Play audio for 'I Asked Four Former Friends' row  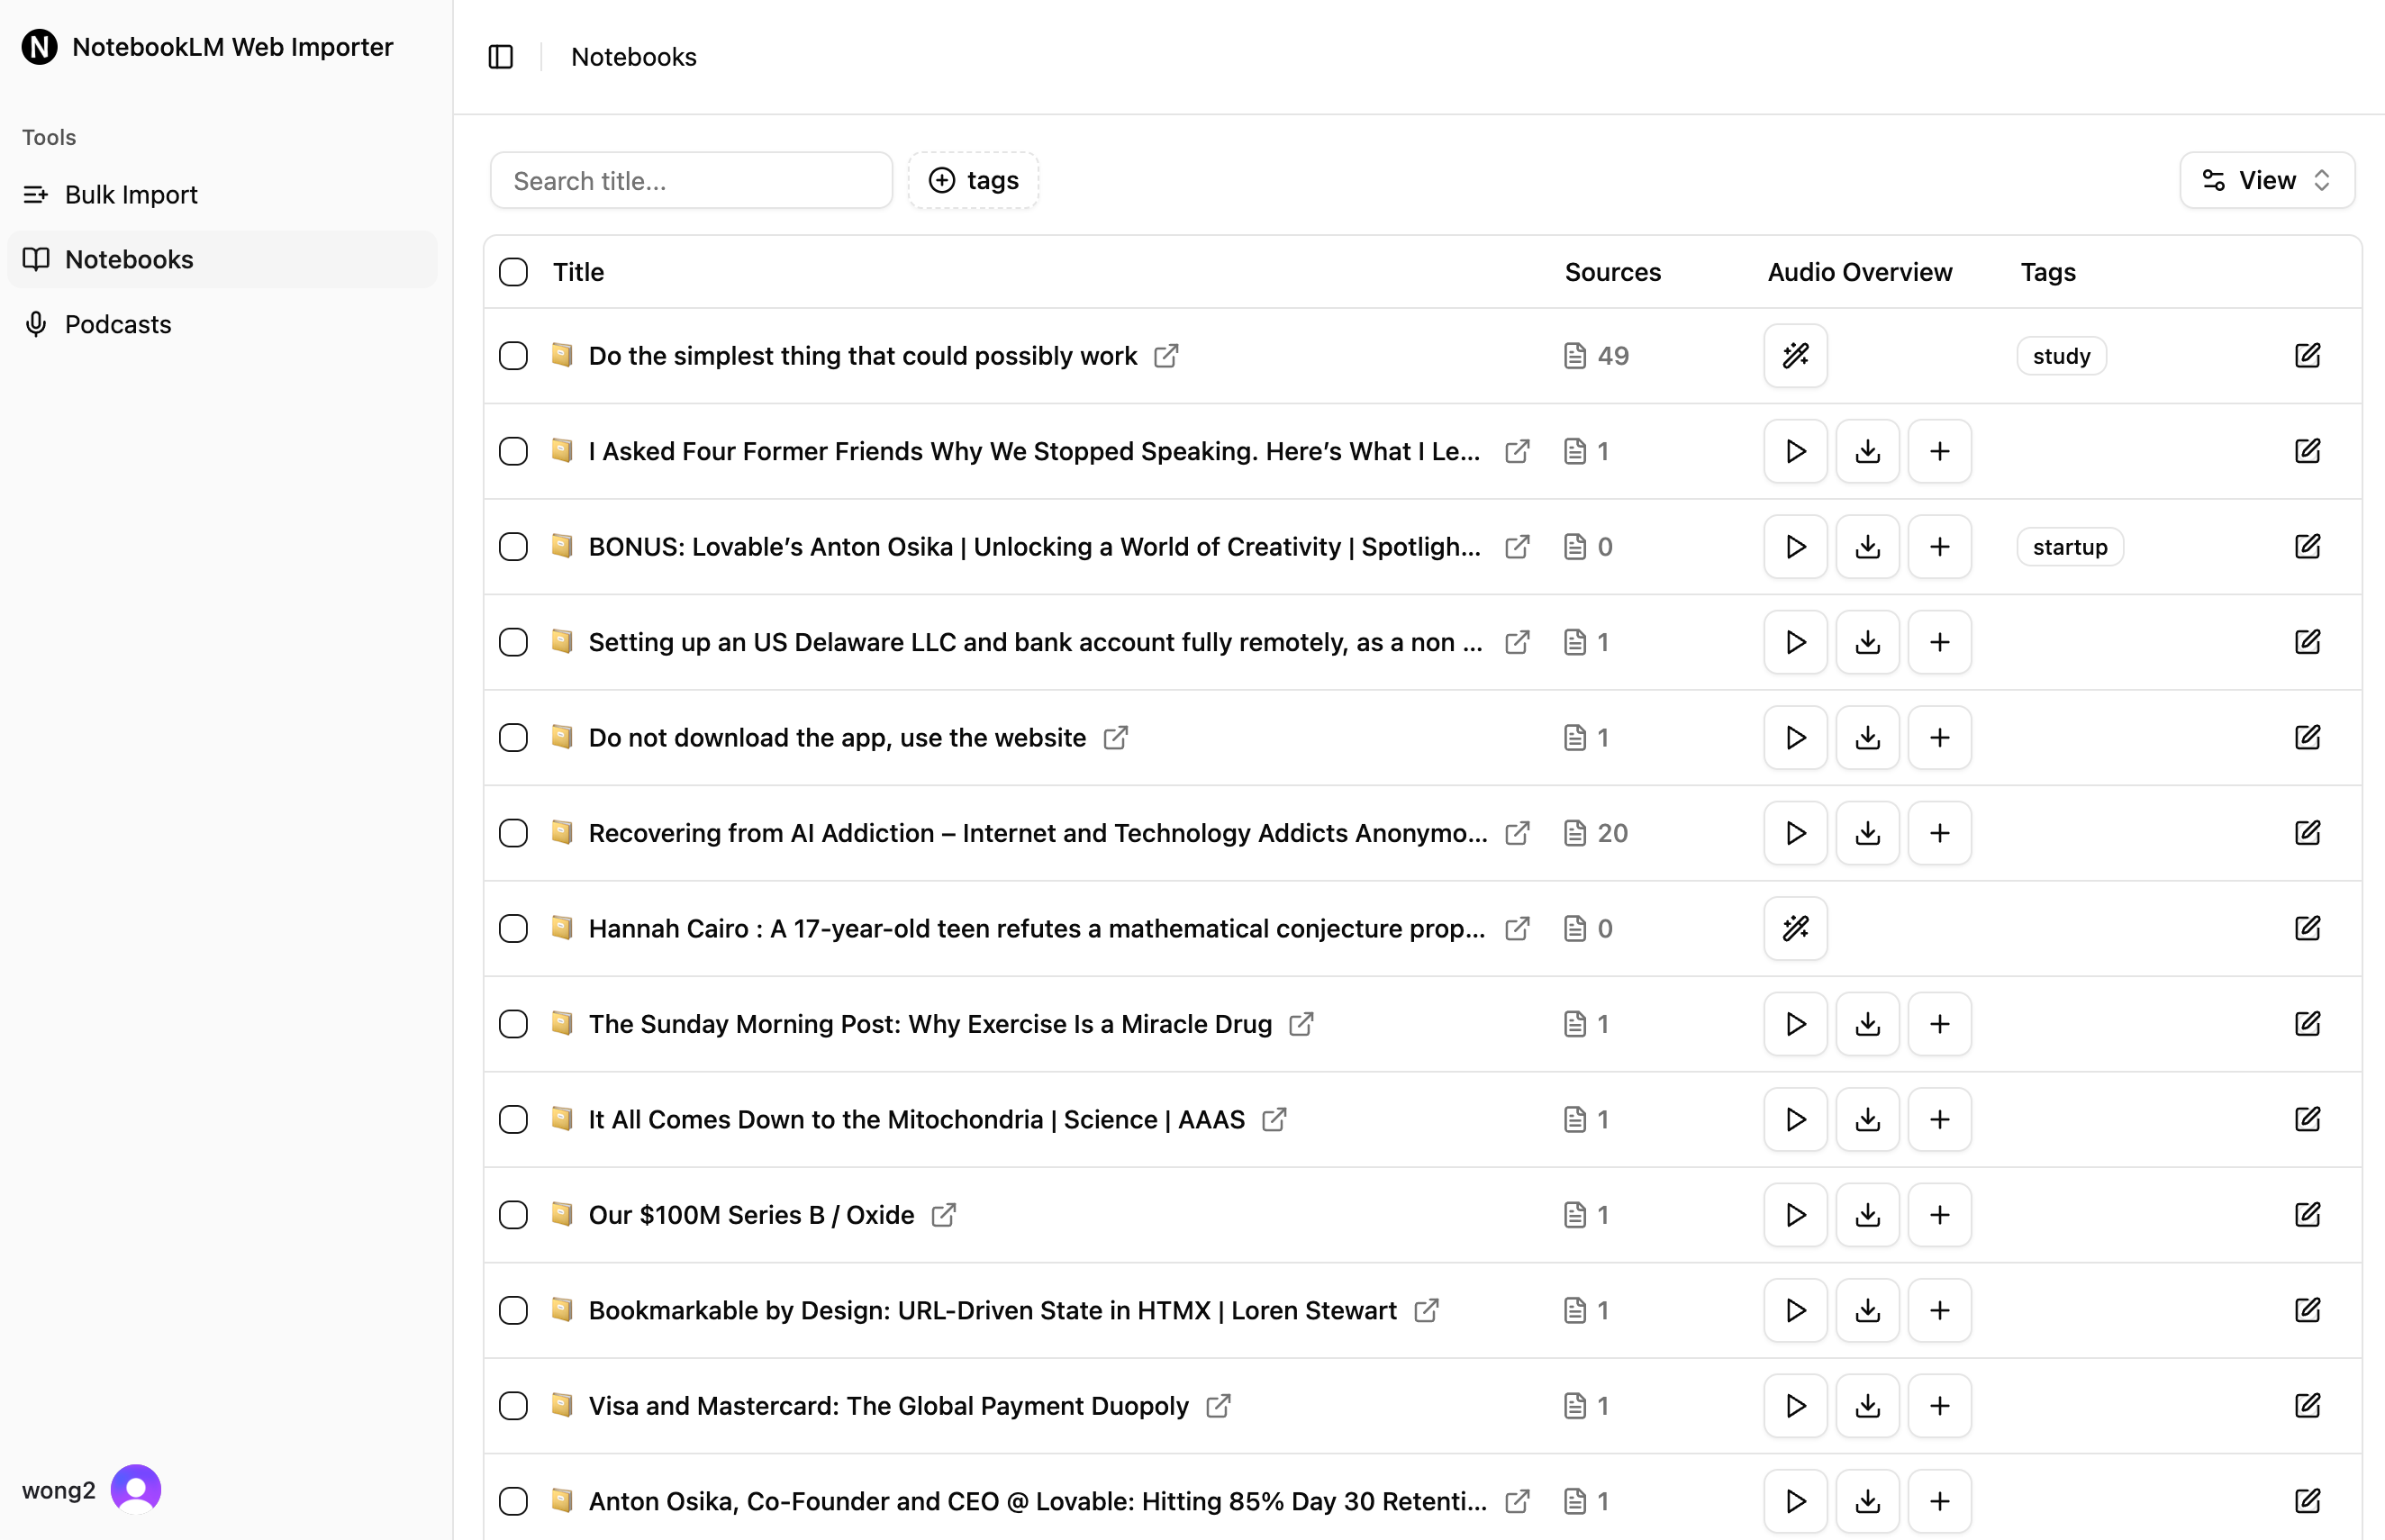pos(1795,451)
